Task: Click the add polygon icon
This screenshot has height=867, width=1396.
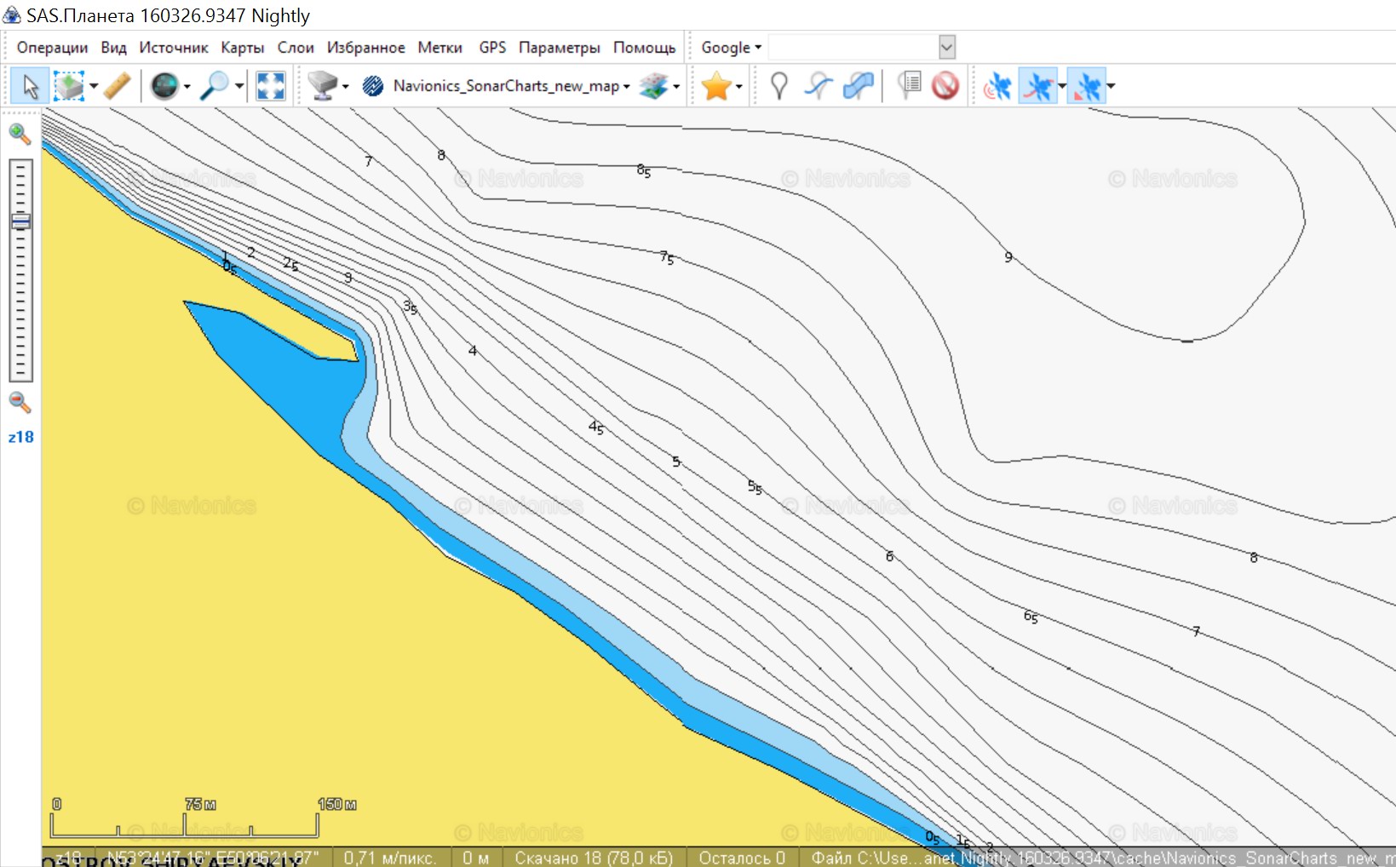Action: (859, 86)
